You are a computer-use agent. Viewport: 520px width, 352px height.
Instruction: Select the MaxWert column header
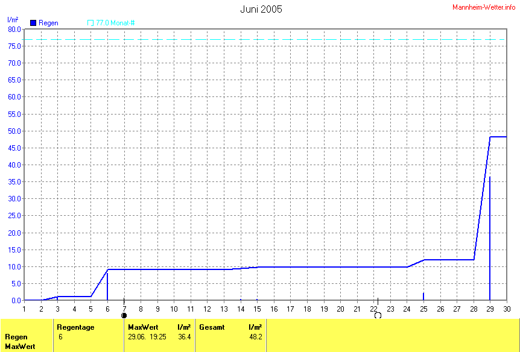tap(142, 327)
